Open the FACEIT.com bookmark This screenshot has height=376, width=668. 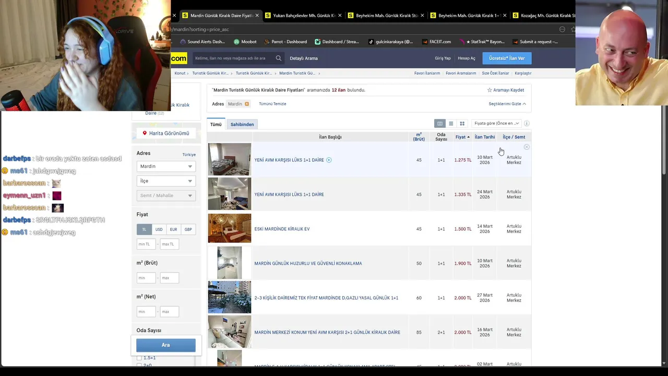tap(436, 42)
